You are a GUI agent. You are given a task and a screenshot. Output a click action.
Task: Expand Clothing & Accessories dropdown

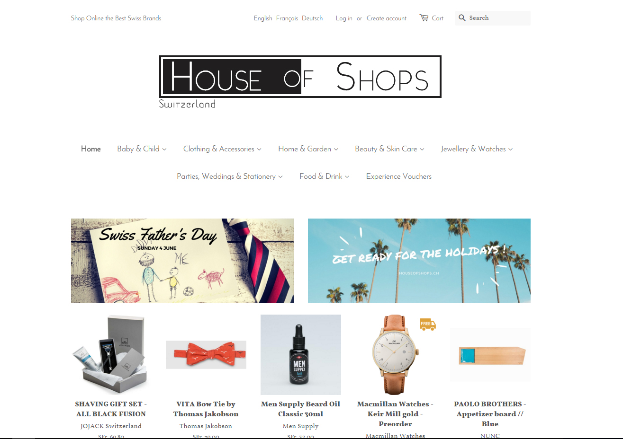222,149
